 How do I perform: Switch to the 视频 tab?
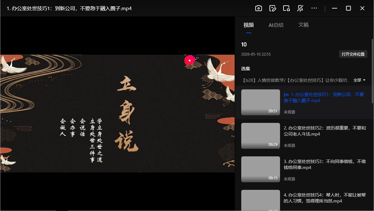click(248, 25)
